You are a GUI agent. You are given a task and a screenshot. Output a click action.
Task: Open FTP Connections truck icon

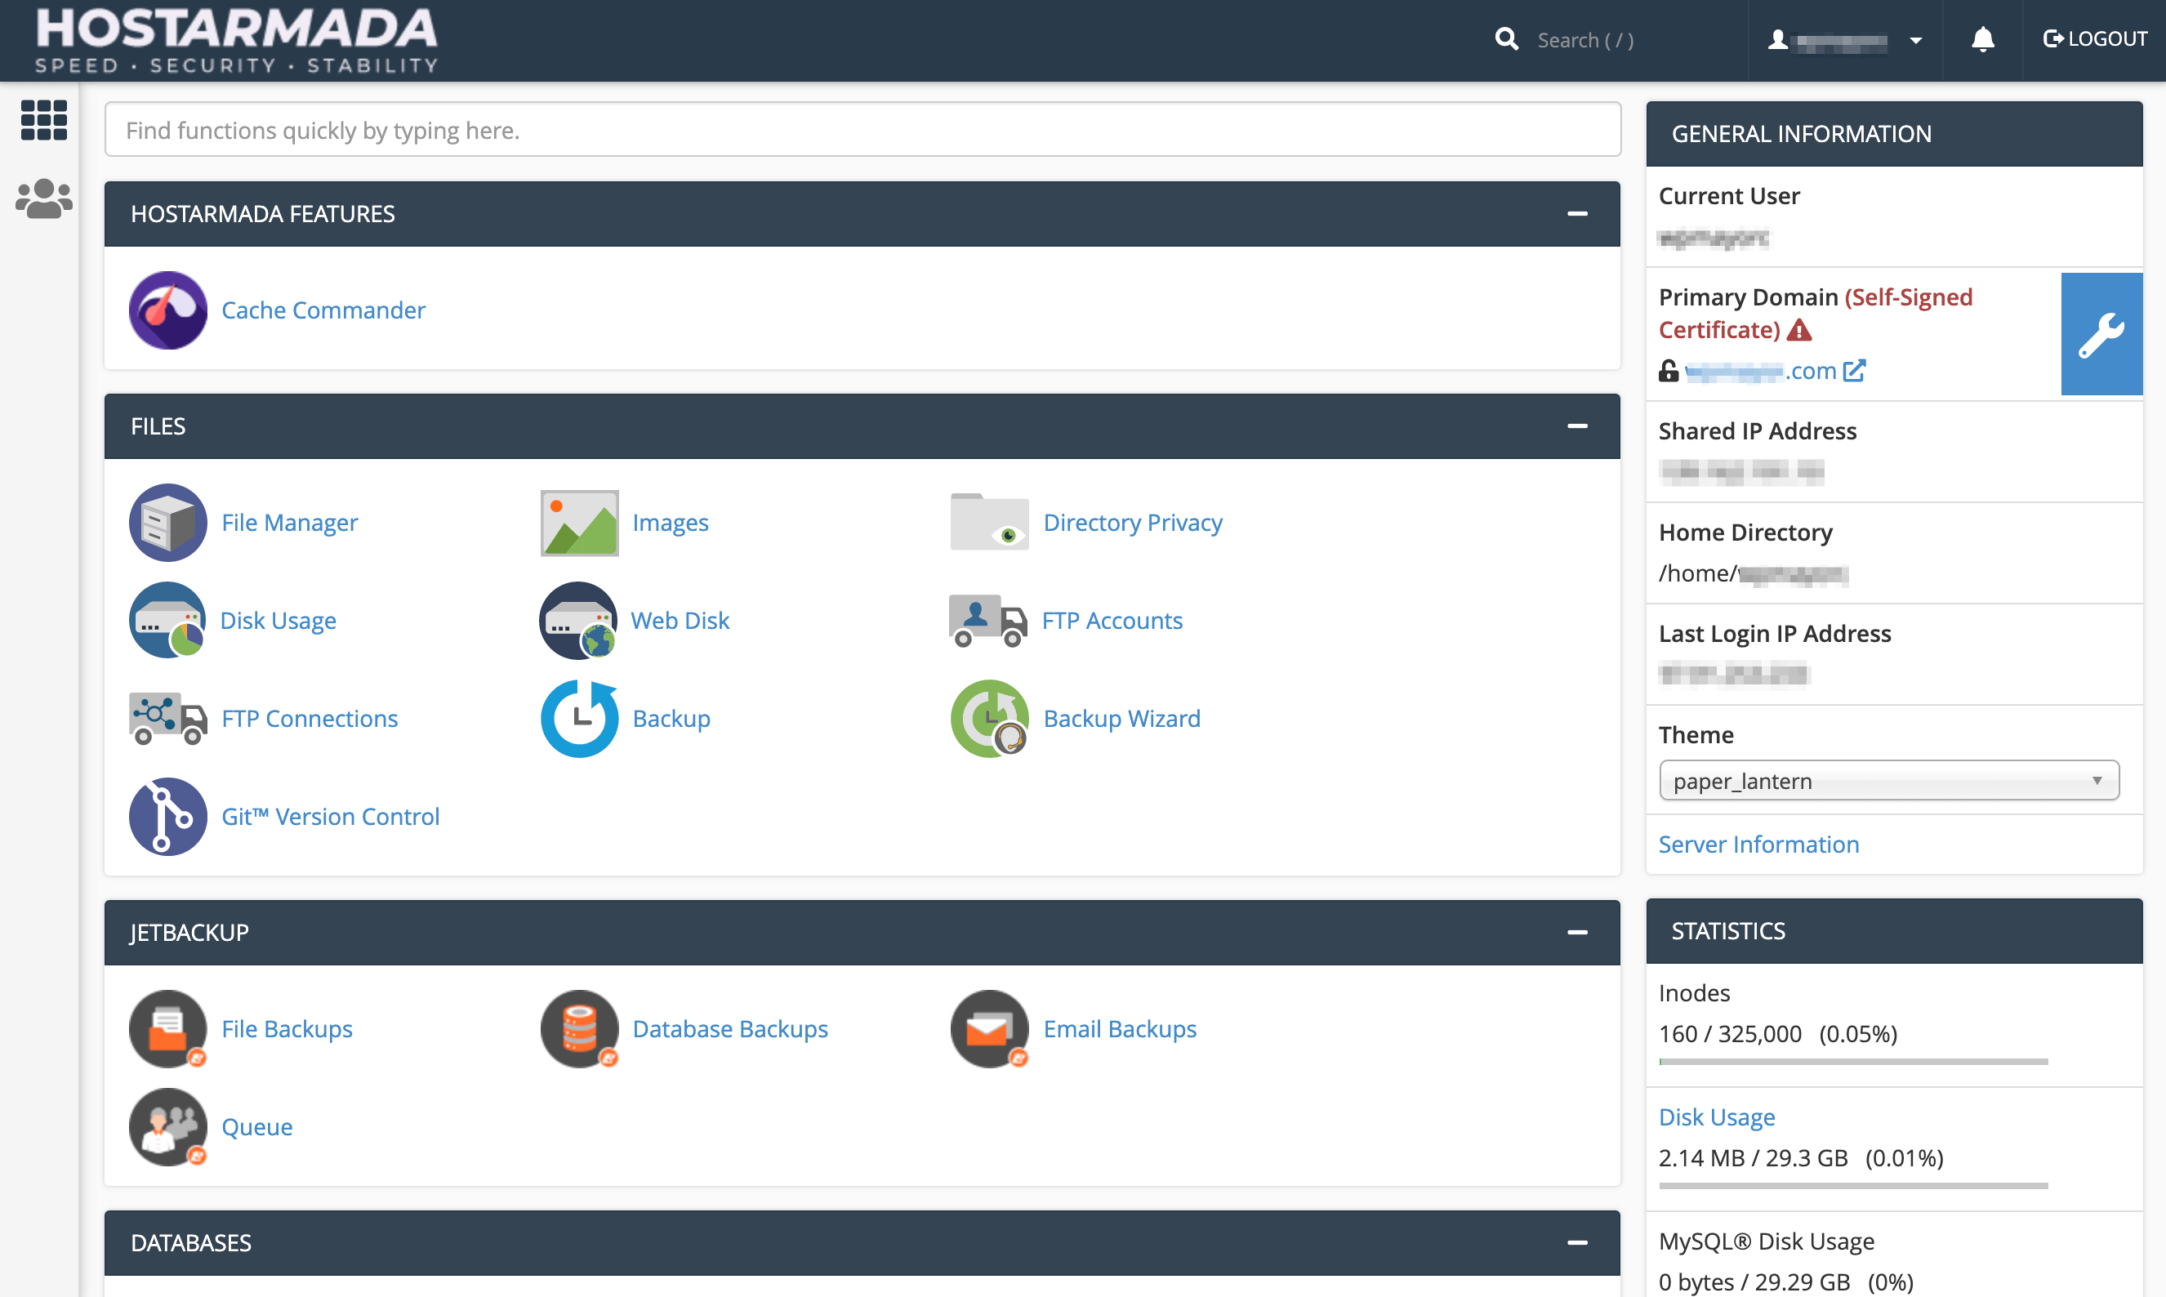(167, 719)
